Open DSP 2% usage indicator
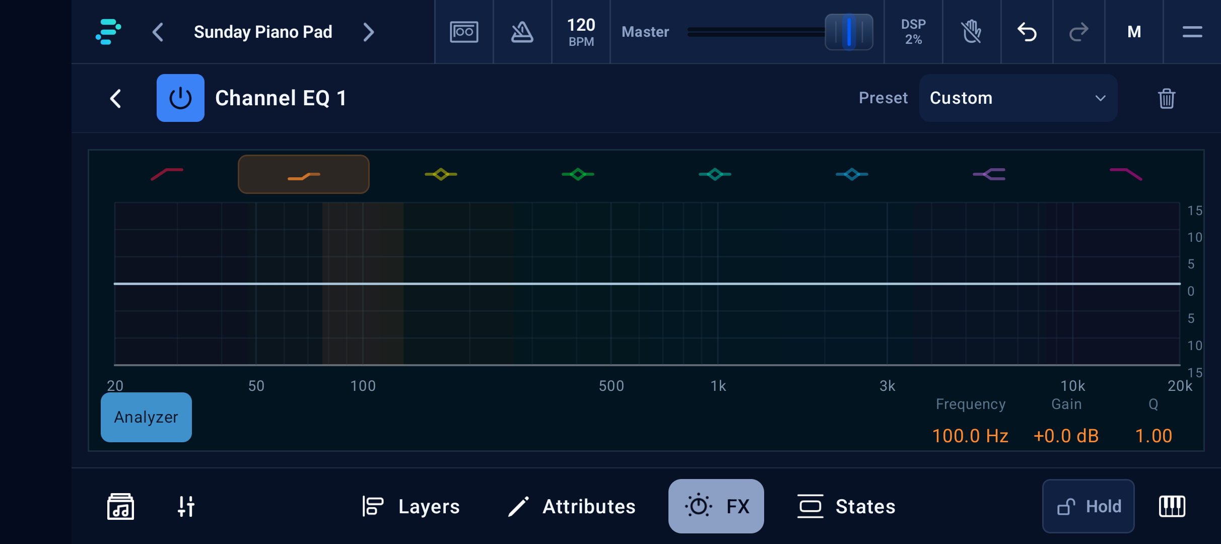Image resolution: width=1221 pixels, height=544 pixels. click(x=913, y=32)
